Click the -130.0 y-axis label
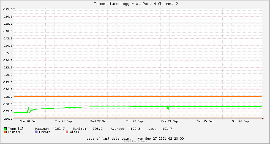Viewport: 270px width, 144px height. [x=7, y=17]
